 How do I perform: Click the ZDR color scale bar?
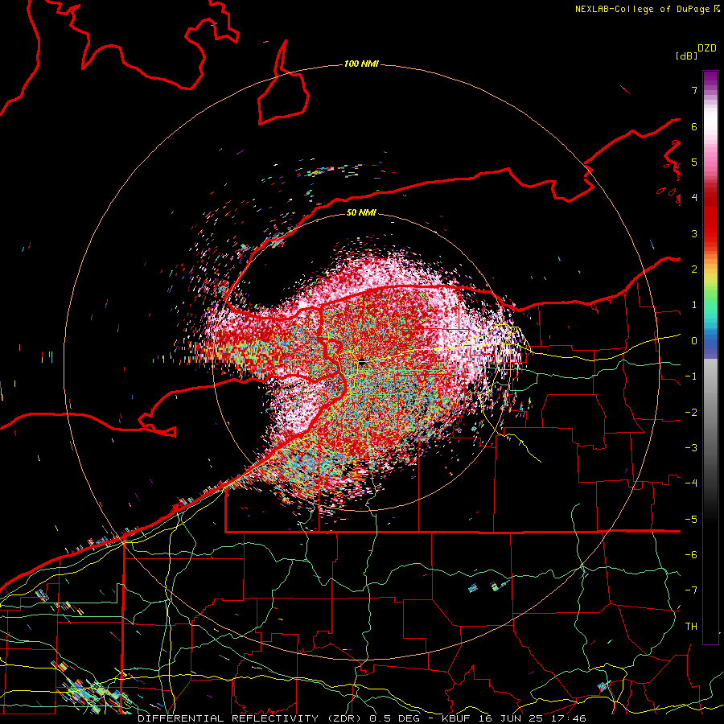click(x=710, y=357)
